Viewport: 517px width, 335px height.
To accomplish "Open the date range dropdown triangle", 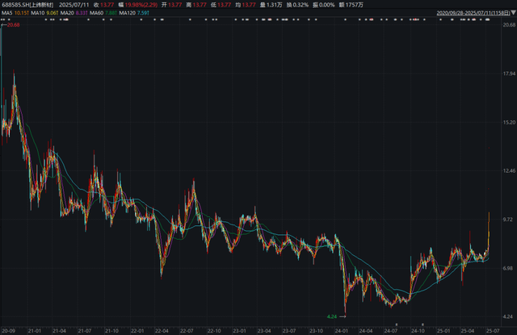I will point(513,13).
